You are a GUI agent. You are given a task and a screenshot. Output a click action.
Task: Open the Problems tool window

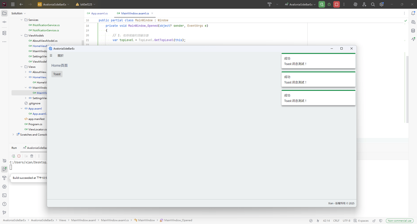pos(4,204)
